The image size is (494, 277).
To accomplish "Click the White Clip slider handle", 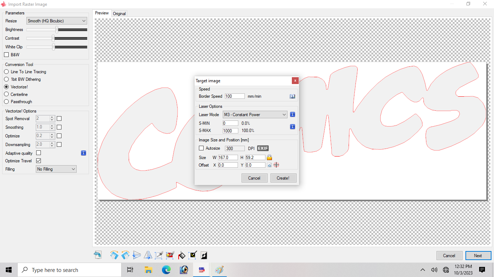I will point(54,47).
